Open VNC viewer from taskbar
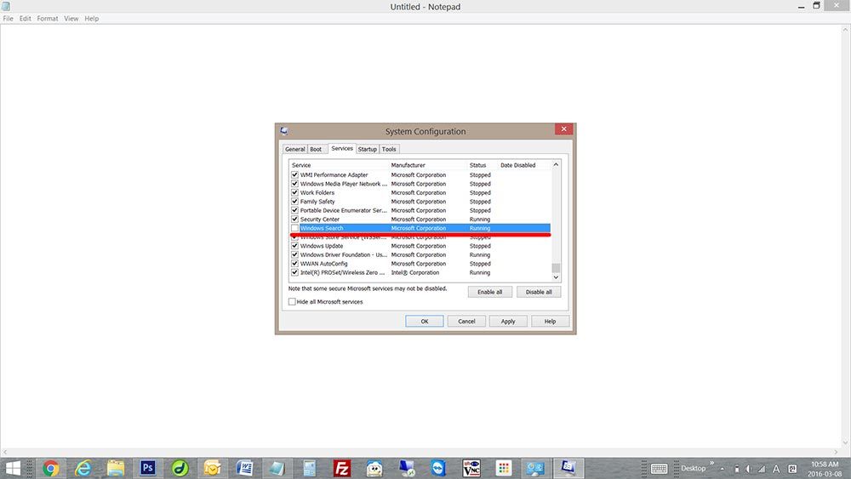Viewport: 851px width, 479px height. click(x=471, y=468)
